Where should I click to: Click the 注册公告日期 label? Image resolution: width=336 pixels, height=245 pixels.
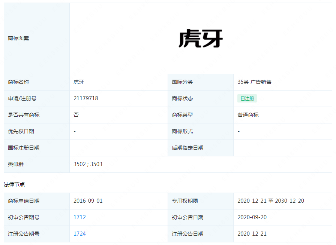pos(187,234)
